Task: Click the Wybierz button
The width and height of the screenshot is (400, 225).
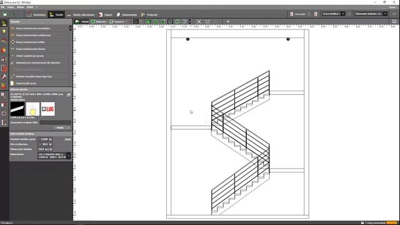Action: tap(62, 127)
